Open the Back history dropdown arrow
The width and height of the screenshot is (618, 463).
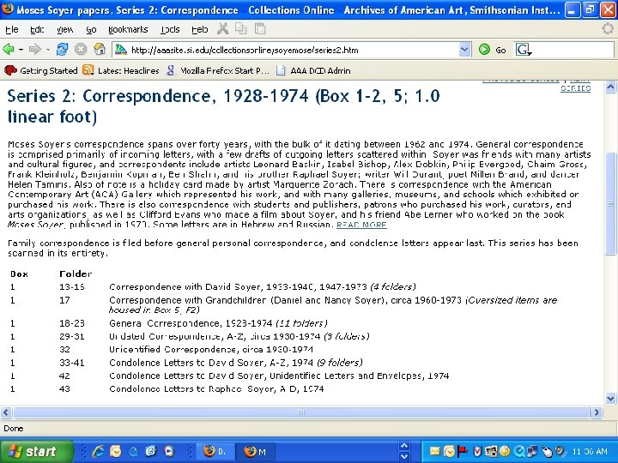tap(21, 50)
